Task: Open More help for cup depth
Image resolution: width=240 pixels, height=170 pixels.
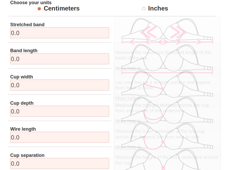Action: (x=126, y=147)
